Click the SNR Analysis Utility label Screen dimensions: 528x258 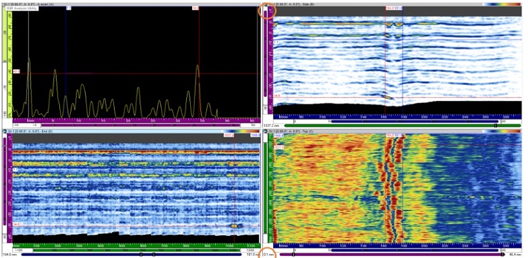pos(22,7)
